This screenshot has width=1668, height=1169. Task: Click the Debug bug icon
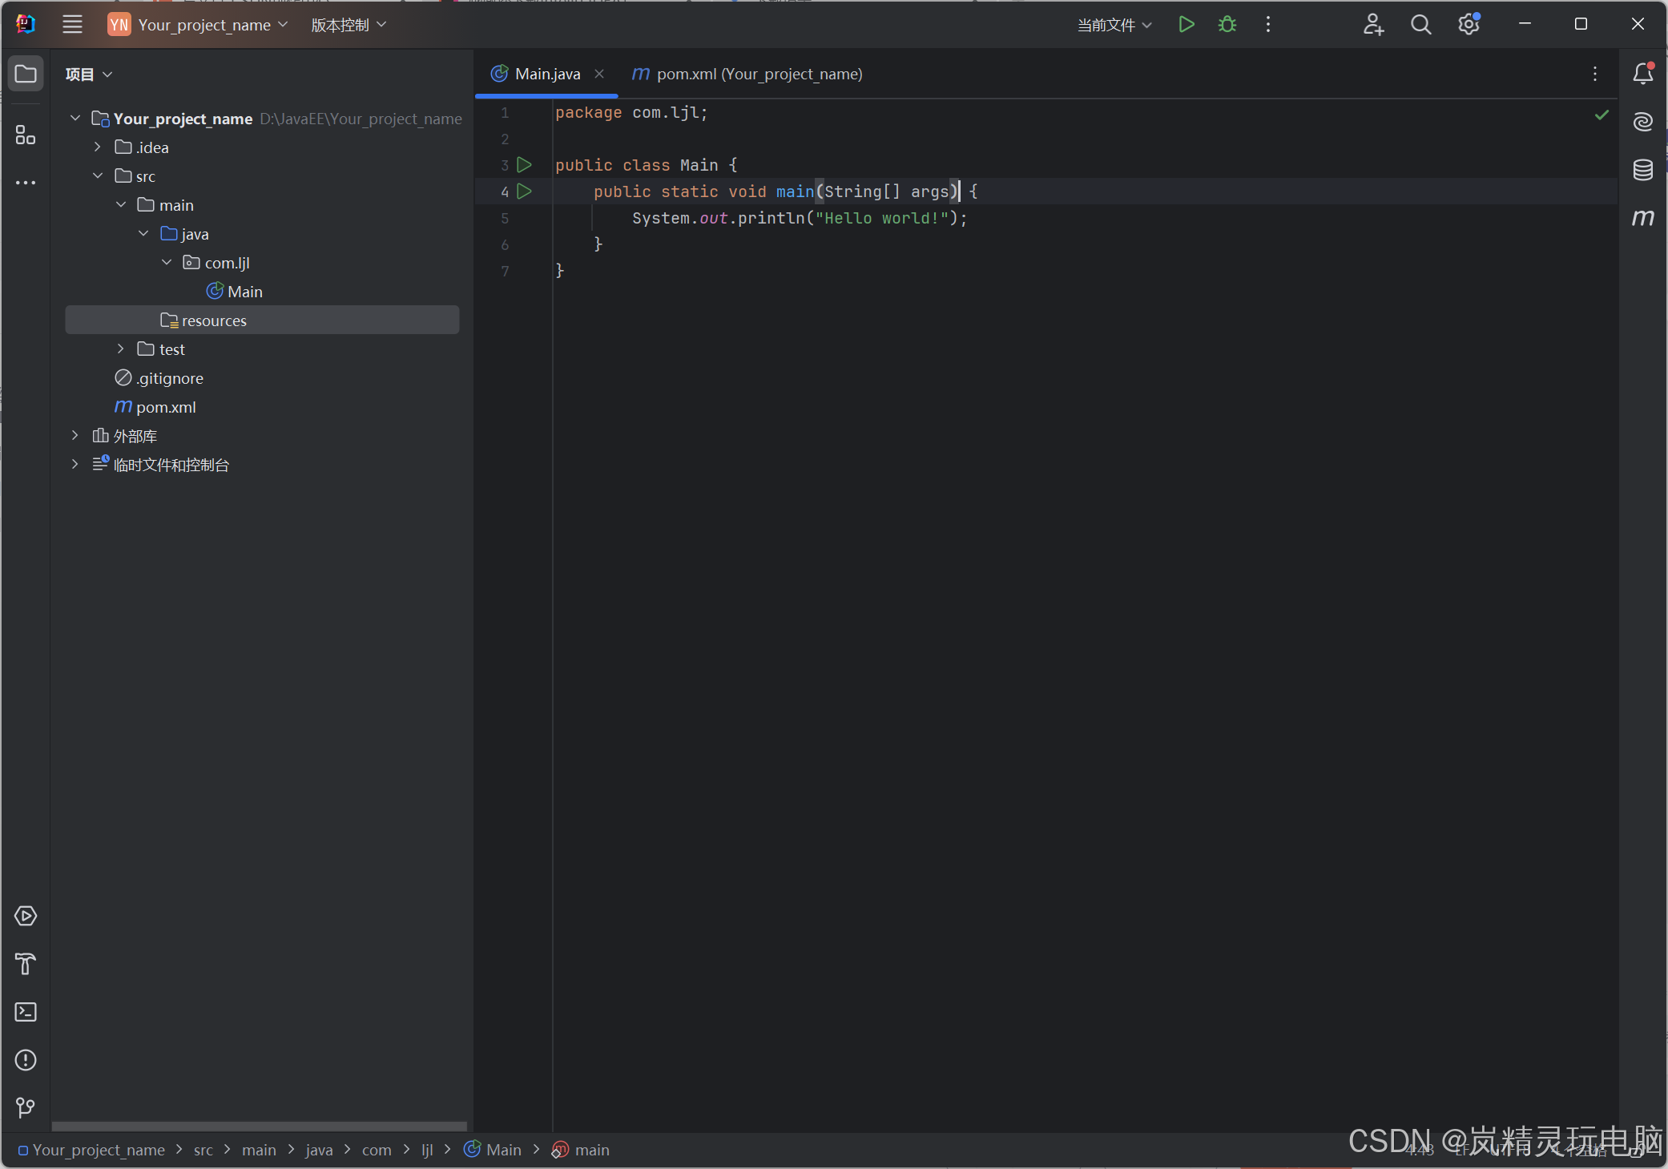(x=1227, y=25)
